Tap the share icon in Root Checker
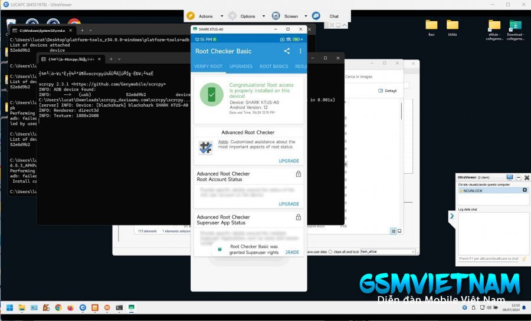 click(287, 51)
